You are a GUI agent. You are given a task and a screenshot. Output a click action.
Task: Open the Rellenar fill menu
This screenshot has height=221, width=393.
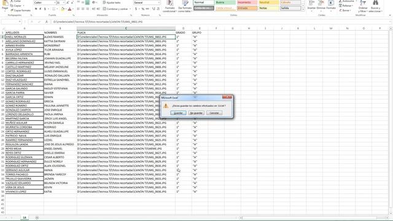tap(346, 6)
